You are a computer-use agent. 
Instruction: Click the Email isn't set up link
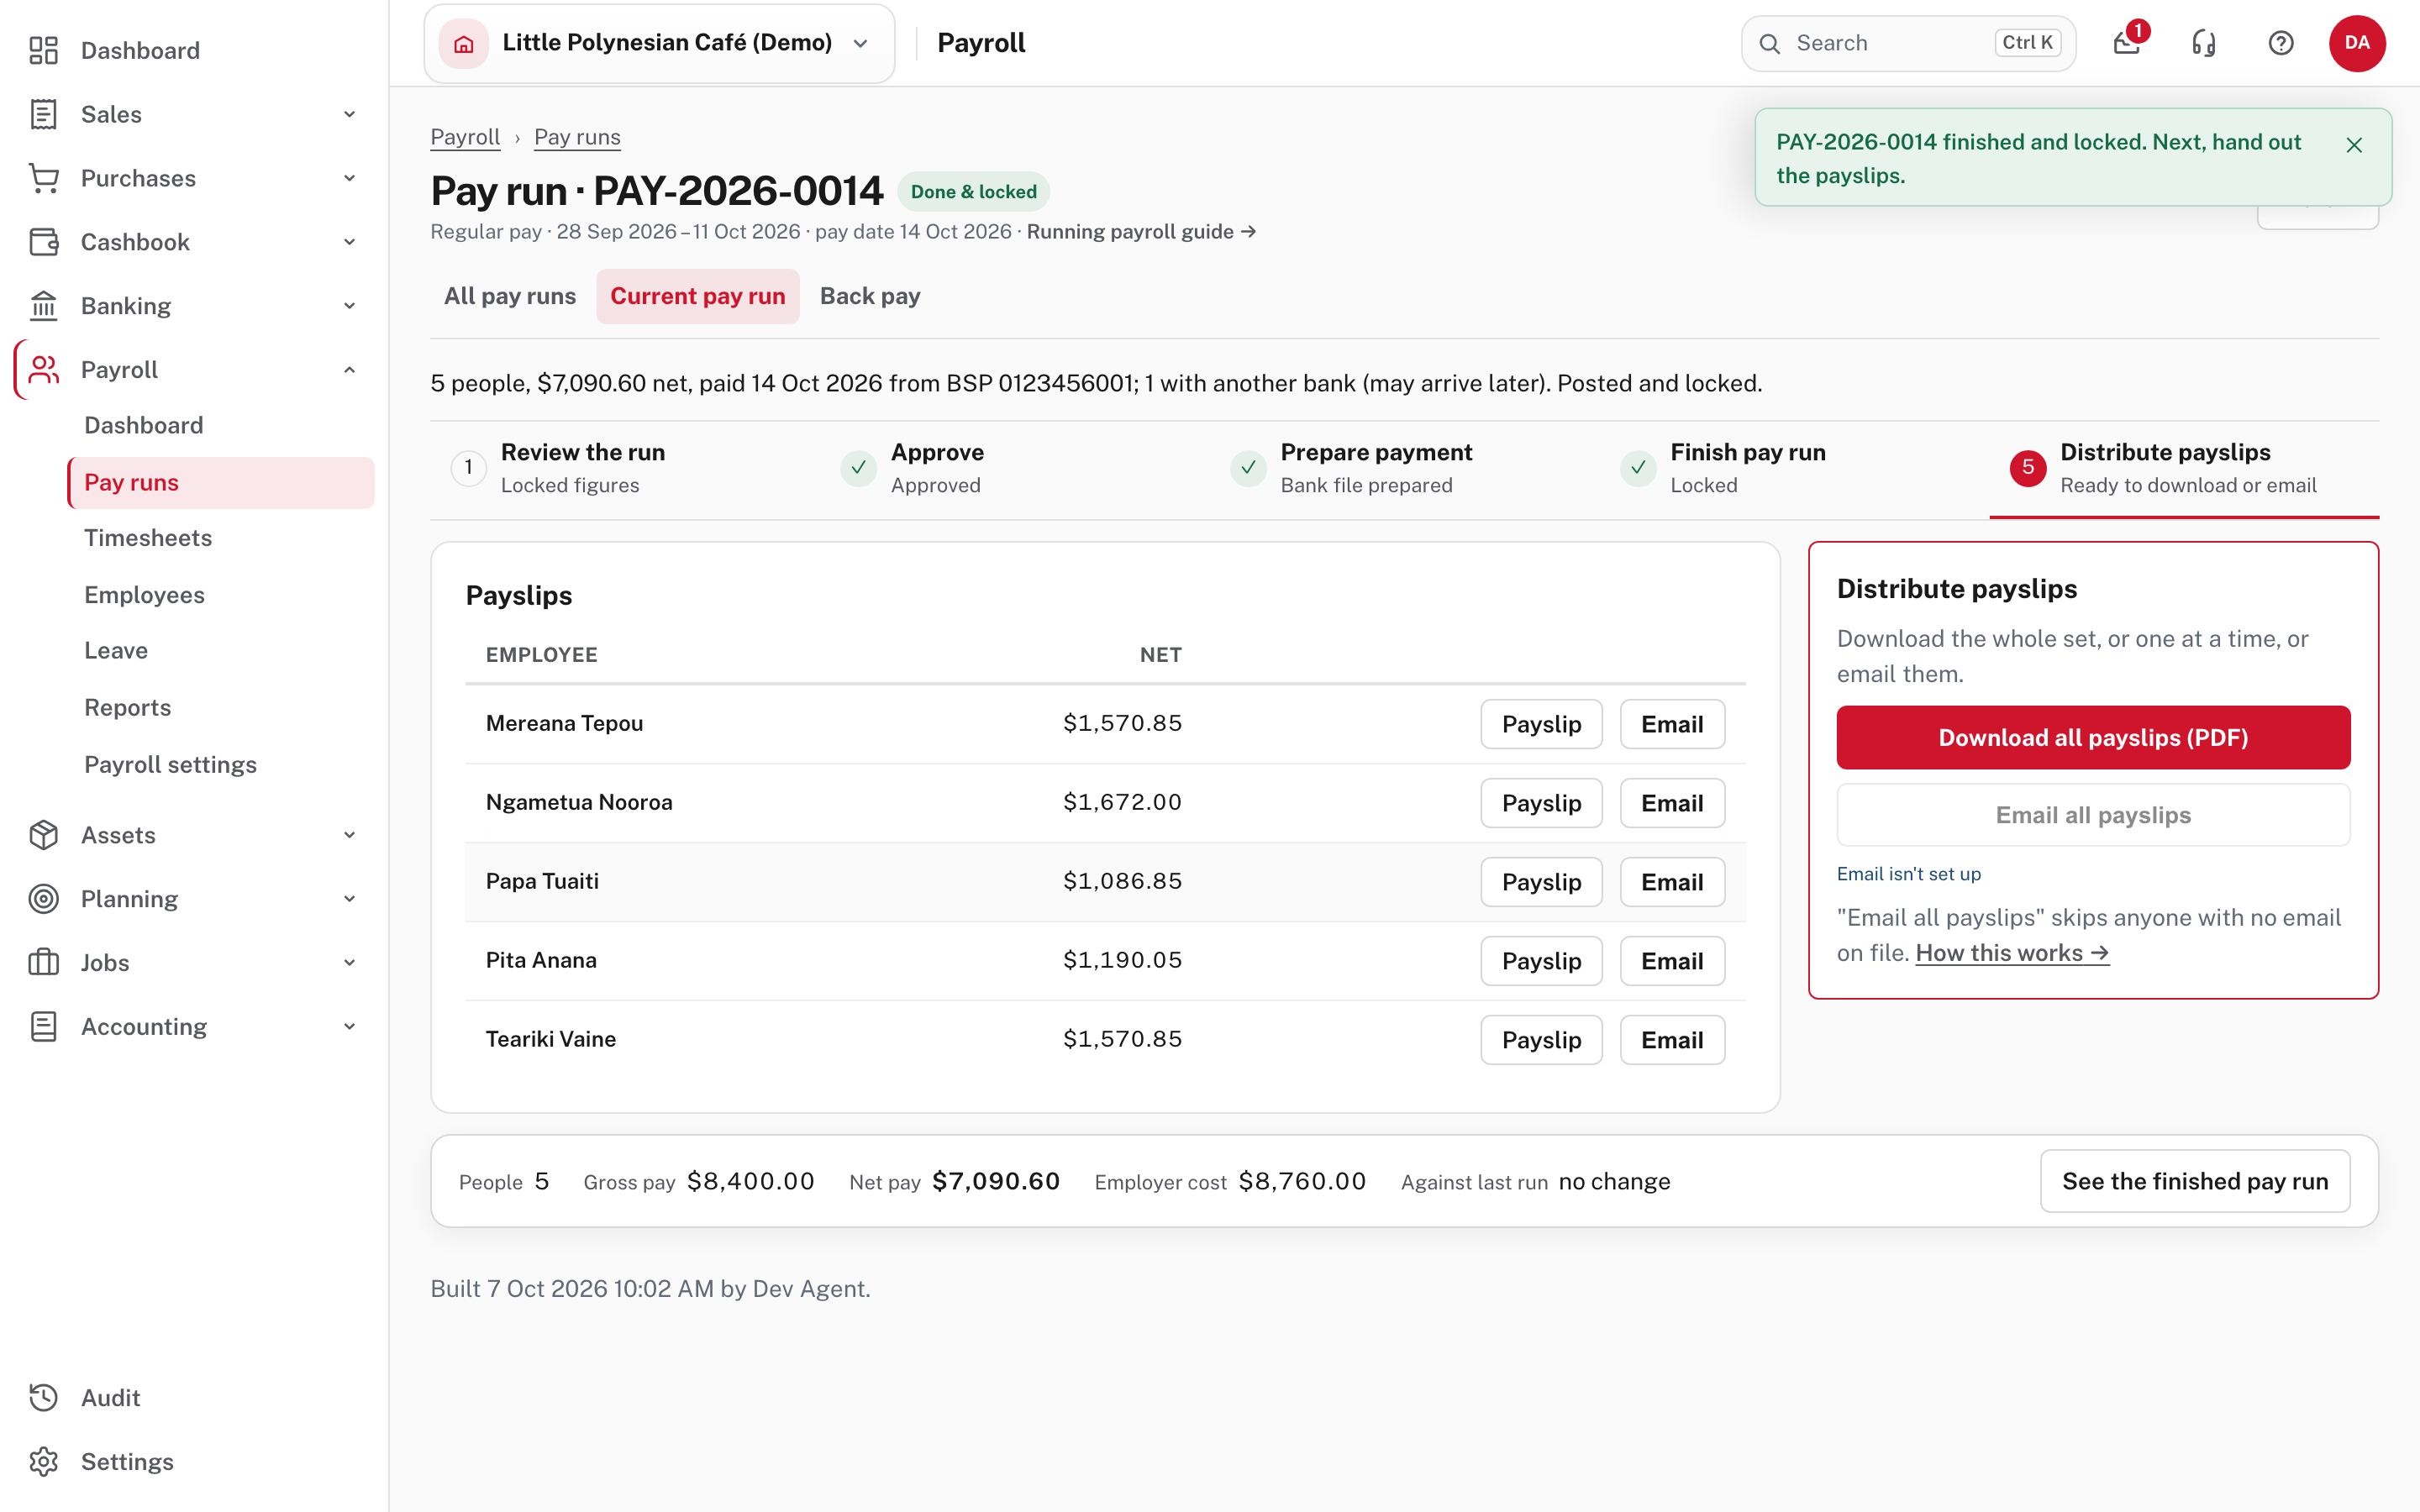(1908, 874)
